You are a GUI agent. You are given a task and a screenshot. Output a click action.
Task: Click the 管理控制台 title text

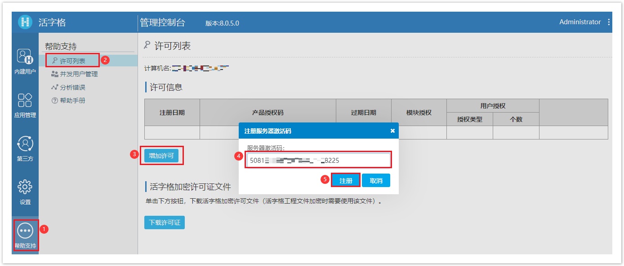pos(162,22)
